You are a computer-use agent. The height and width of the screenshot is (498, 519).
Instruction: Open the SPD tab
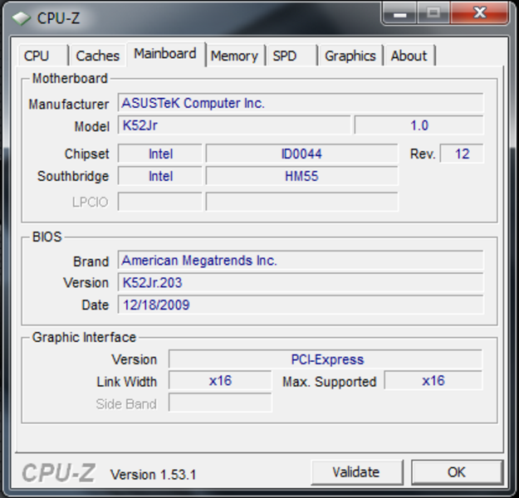pos(285,56)
